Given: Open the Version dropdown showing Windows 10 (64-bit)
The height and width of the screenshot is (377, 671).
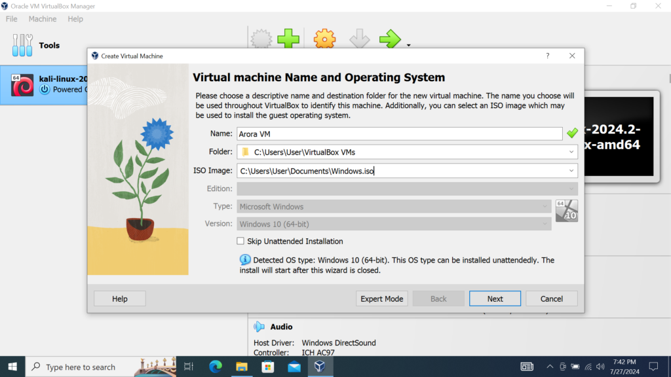Looking at the screenshot, I should pos(394,224).
